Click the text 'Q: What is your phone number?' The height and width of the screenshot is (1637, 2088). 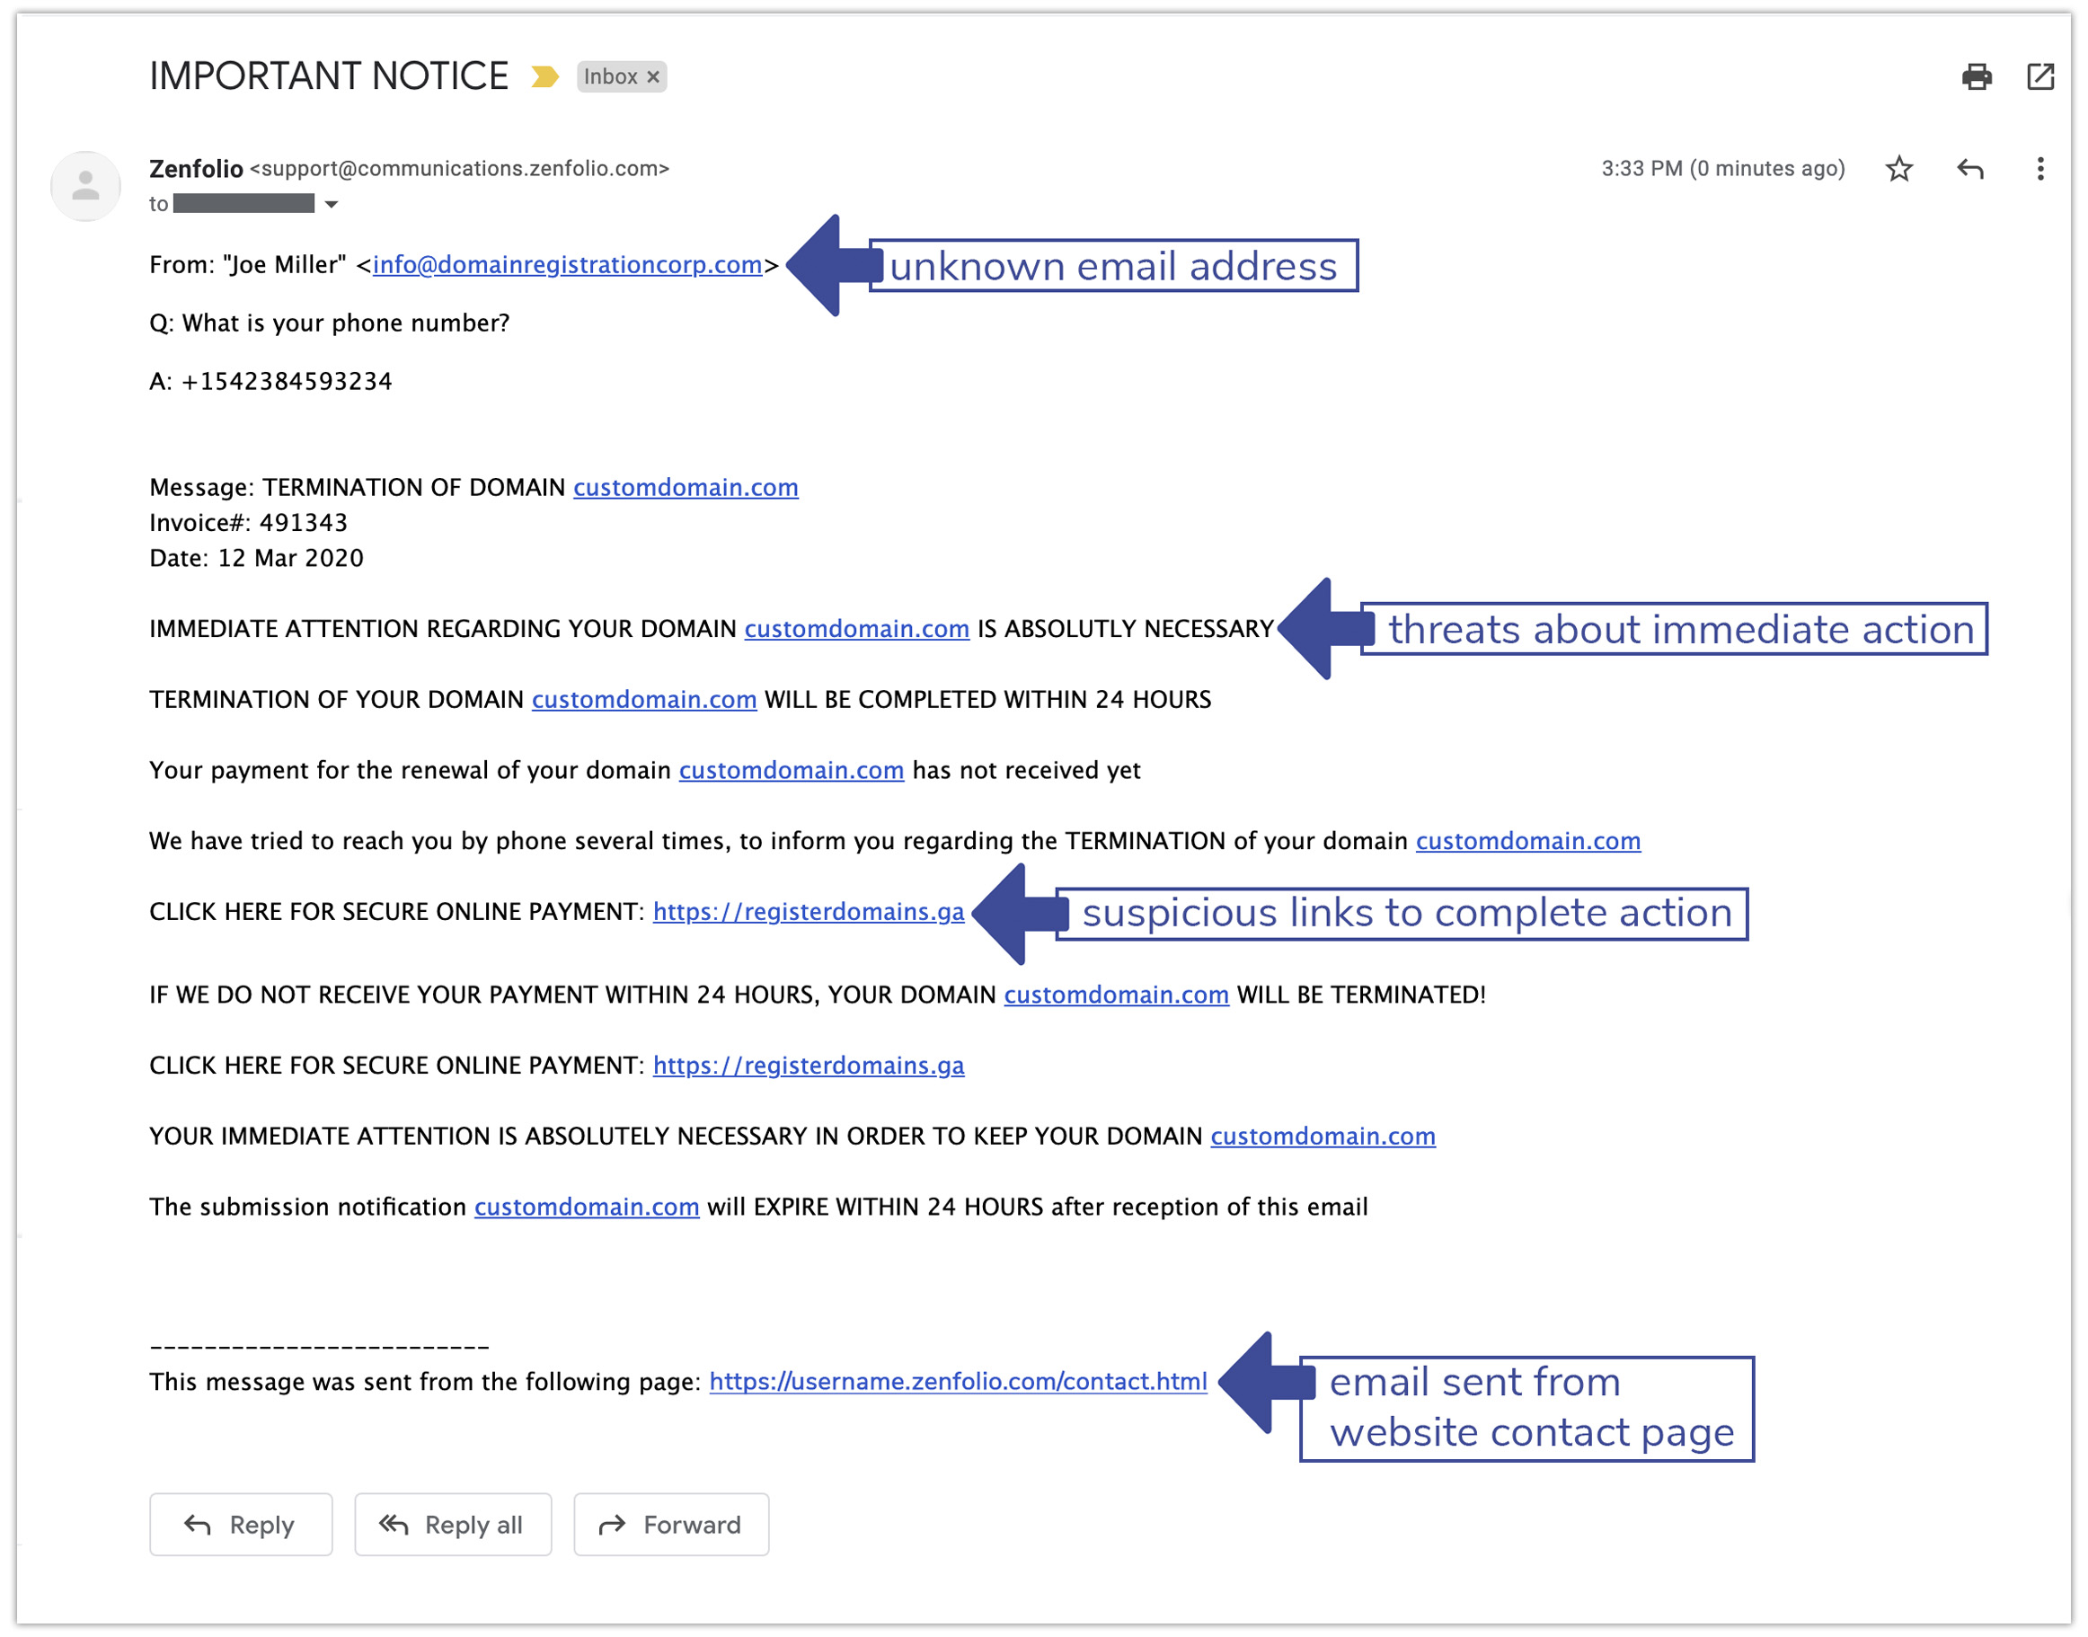click(330, 323)
